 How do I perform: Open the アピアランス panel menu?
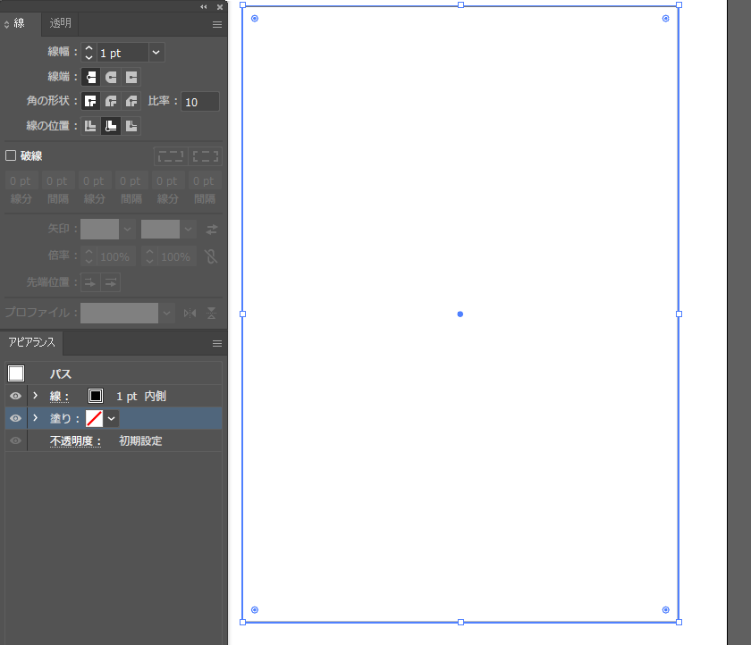pyautogui.click(x=216, y=343)
